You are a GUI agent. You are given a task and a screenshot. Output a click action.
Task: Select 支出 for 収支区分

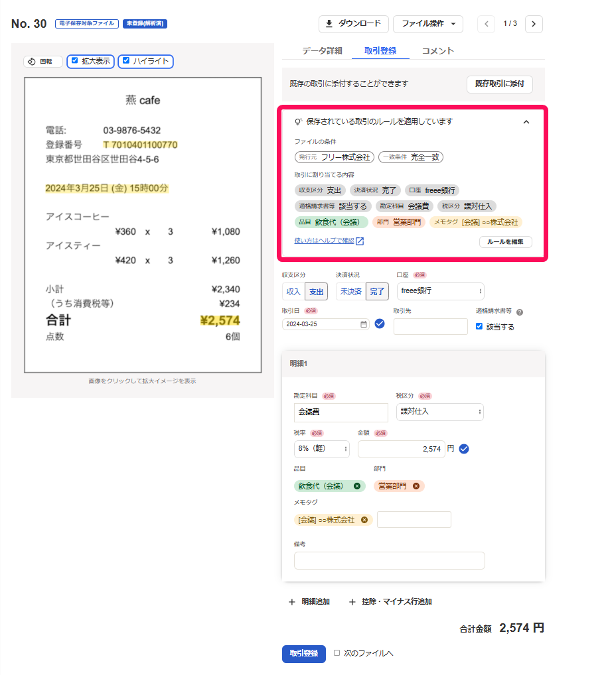pos(316,292)
